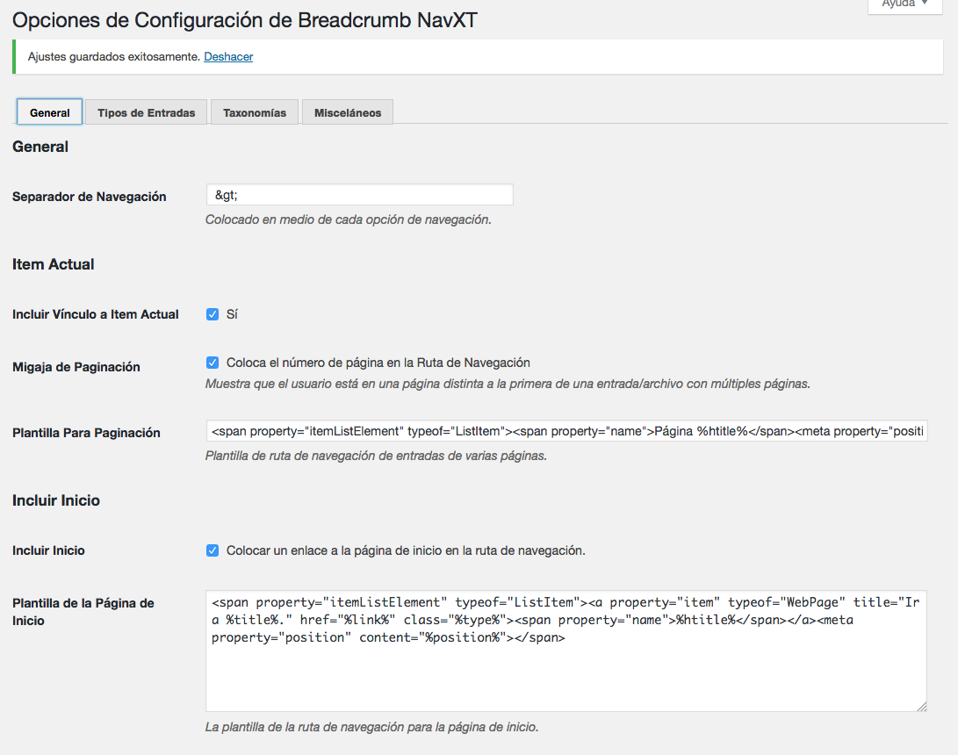The image size is (958, 755).
Task: Uncheck the Incluir Vínculo a Item Actual checkbox
Action: point(212,314)
